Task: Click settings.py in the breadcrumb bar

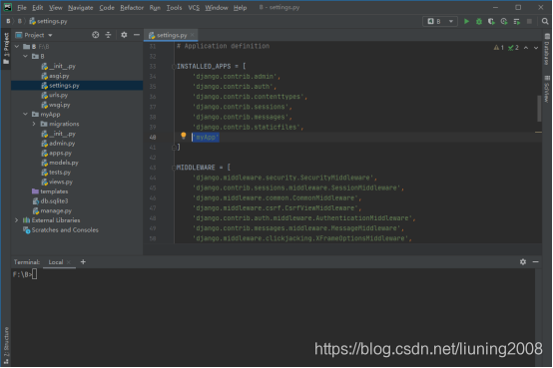Action: [x=48, y=21]
